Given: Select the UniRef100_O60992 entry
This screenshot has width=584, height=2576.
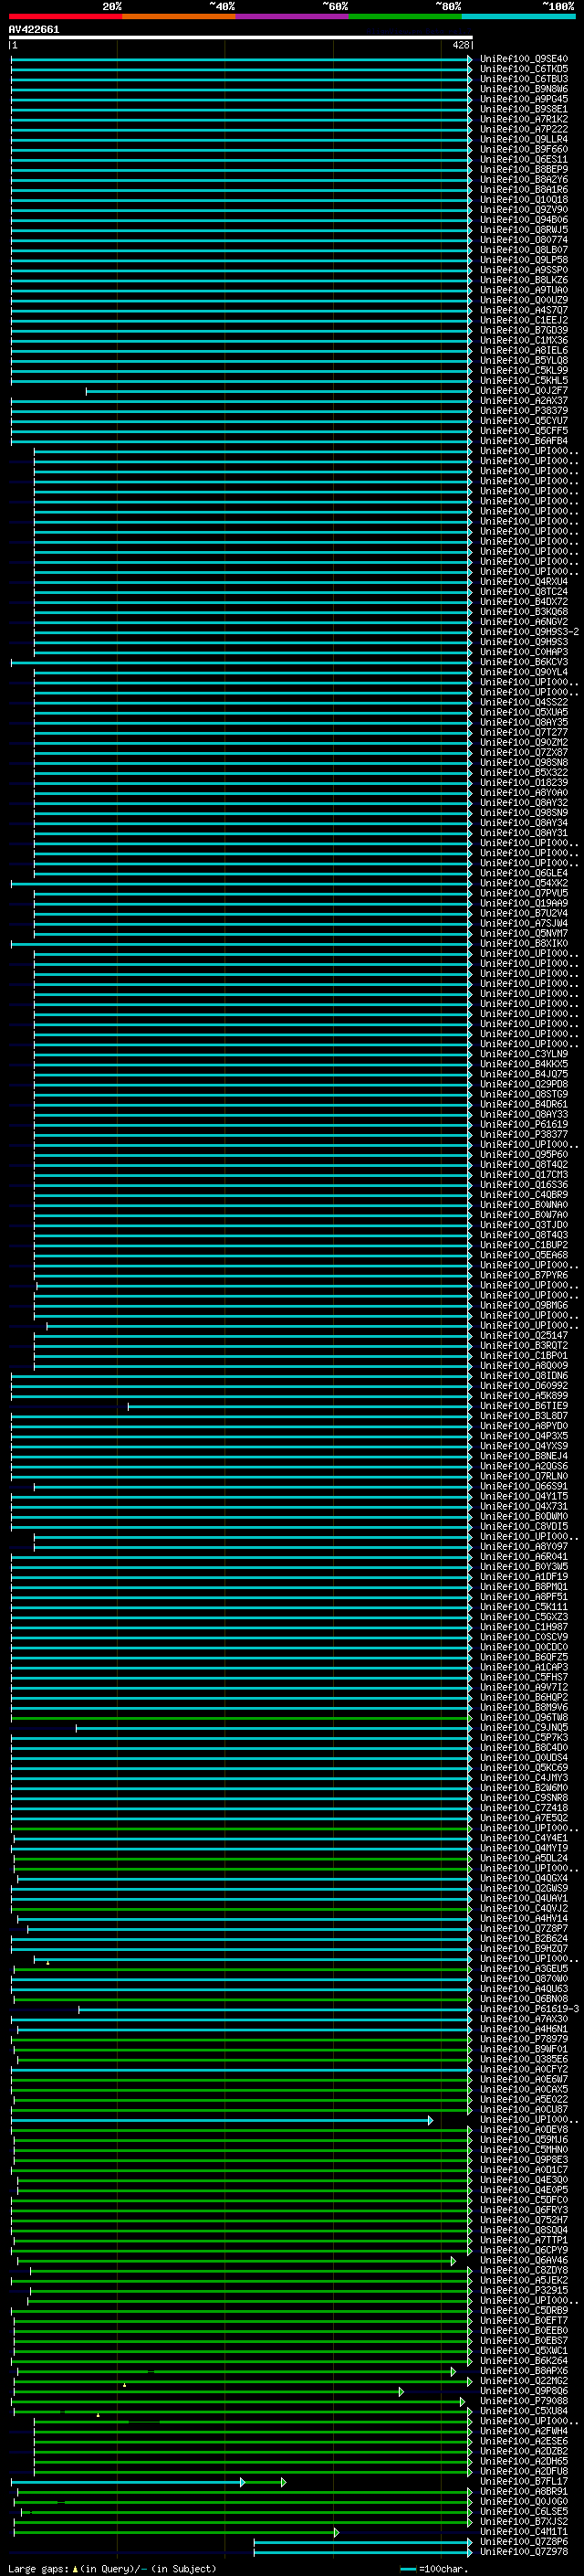Looking at the screenshot, I should [x=524, y=1386].
